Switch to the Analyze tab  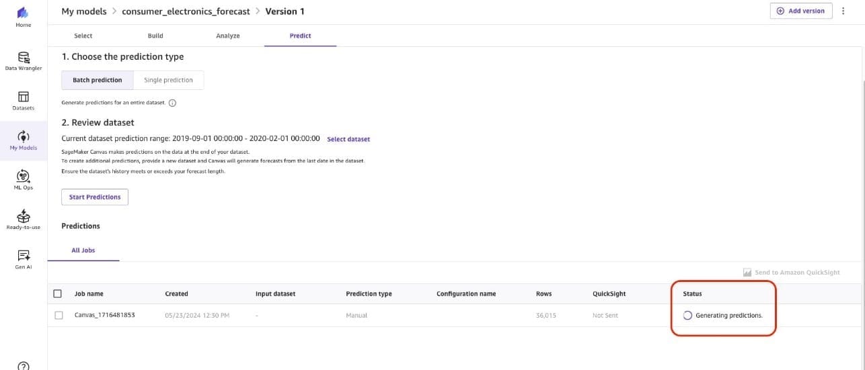[227, 36]
